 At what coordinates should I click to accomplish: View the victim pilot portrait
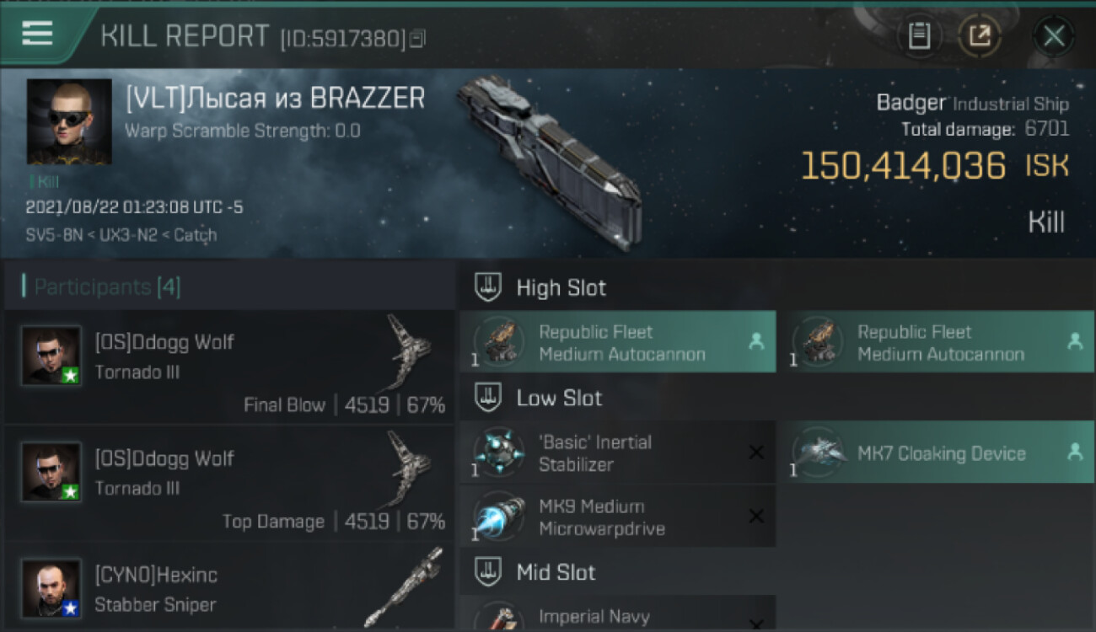click(x=69, y=122)
